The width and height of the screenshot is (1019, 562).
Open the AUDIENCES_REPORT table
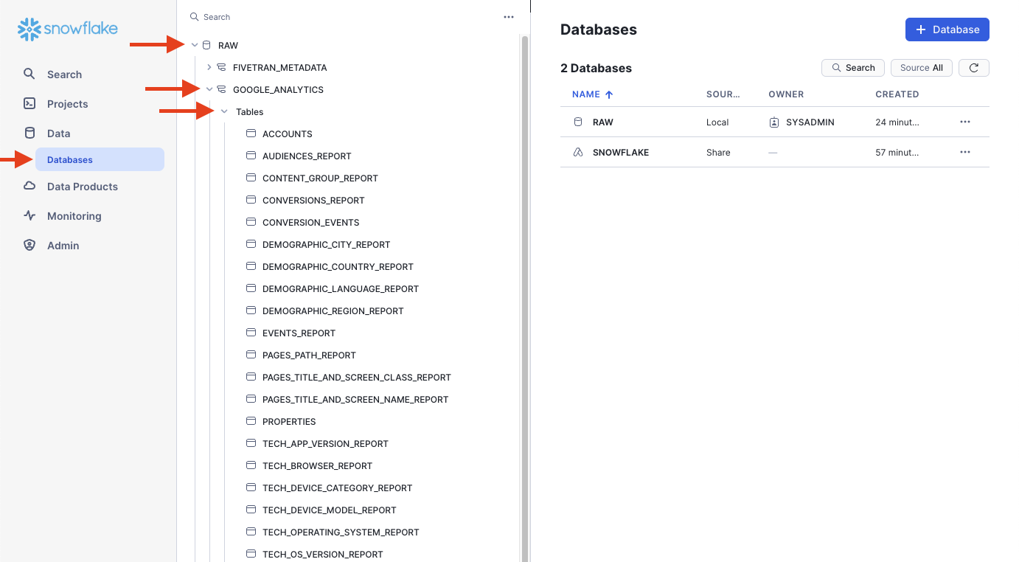[307, 156]
